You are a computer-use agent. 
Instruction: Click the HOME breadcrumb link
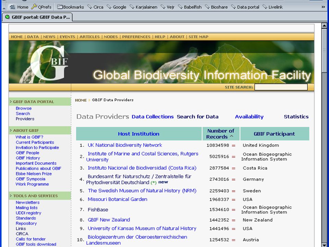[x=81, y=100]
